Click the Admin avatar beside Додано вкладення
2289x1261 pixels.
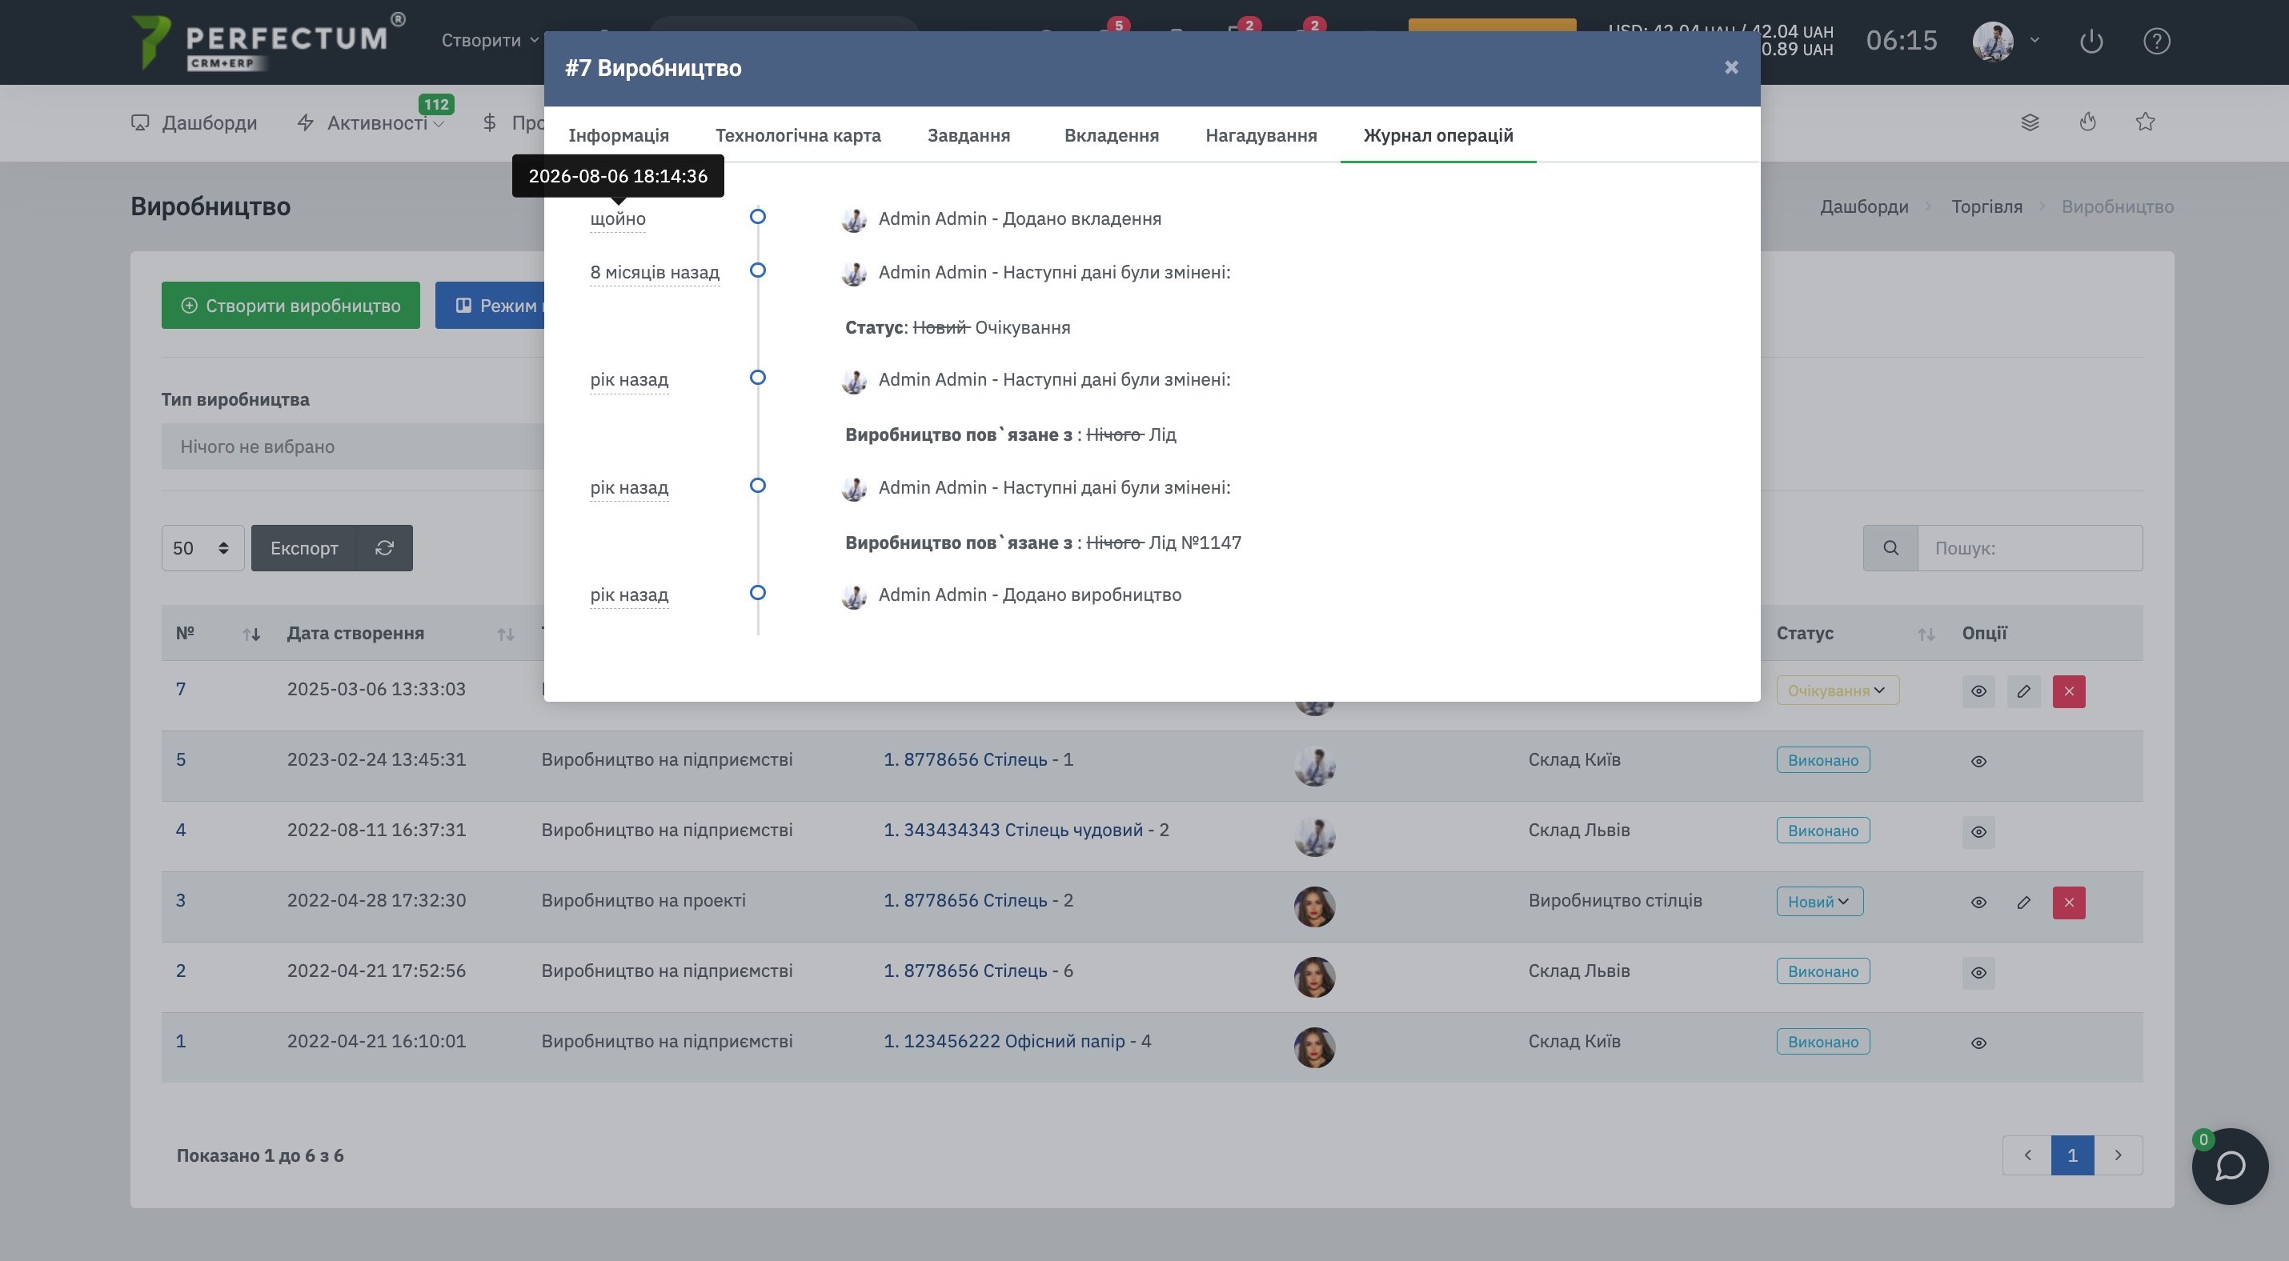(854, 219)
